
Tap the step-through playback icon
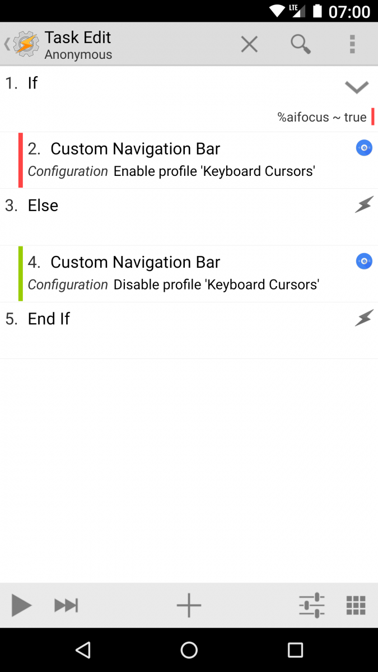pyautogui.click(x=66, y=605)
